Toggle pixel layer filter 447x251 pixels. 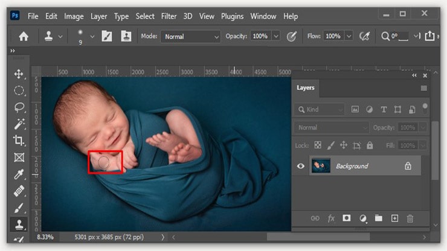[x=355, y=109]
